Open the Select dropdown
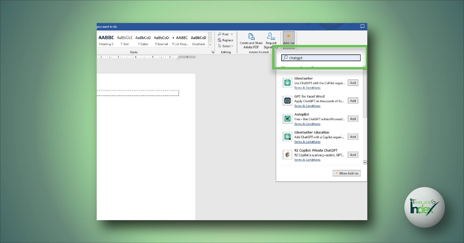464x243 pixels. point(226,46)
